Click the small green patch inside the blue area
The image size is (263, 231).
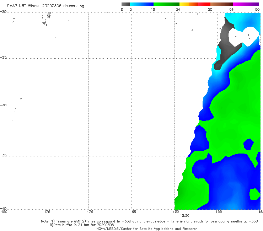click(254, 194)
